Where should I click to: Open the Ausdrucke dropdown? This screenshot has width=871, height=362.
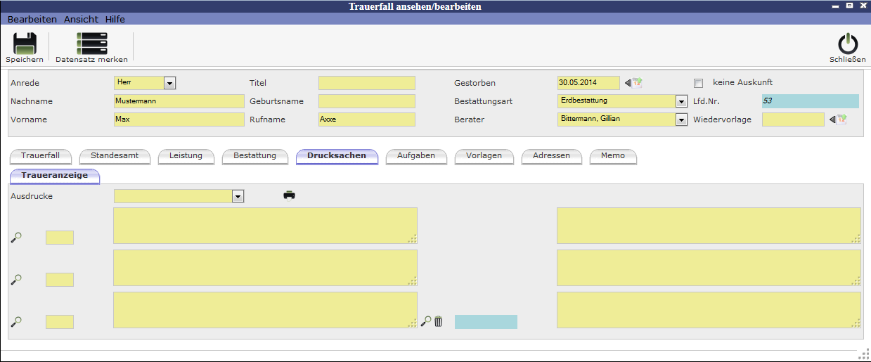click(238, 196)
